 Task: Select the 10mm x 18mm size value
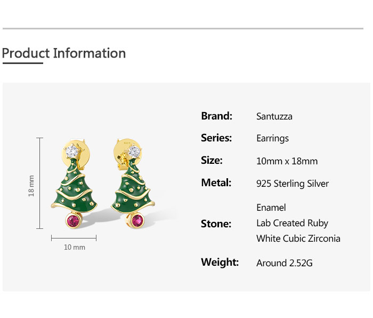287,161
